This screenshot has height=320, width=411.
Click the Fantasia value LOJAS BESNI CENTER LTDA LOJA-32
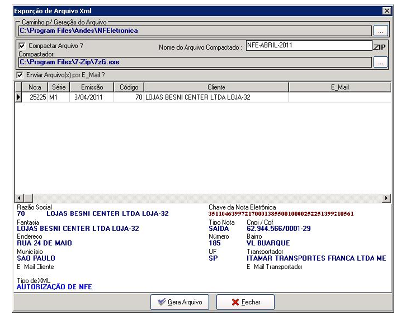[x=78, y=229]
